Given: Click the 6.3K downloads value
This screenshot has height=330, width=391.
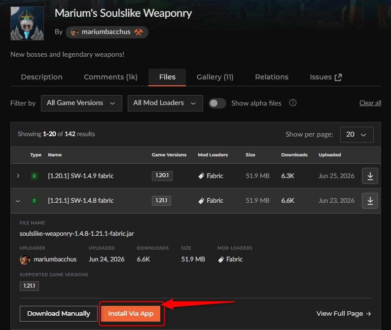Looking at the screenshot, I should [x=288, y=176].
